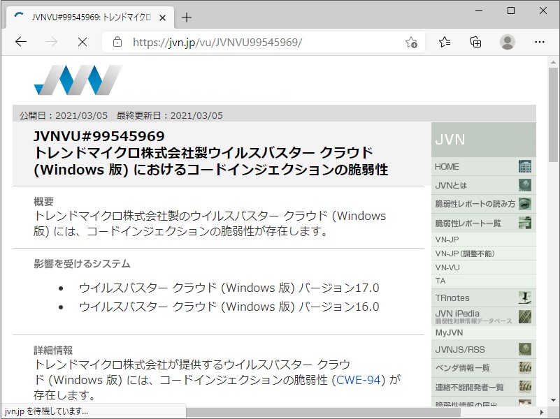Click the eye icon next to 脆弱性レポートの読み方

click(x=524, y=205)
